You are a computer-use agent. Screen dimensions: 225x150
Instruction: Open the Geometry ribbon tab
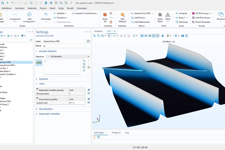(x=19, y=8)
